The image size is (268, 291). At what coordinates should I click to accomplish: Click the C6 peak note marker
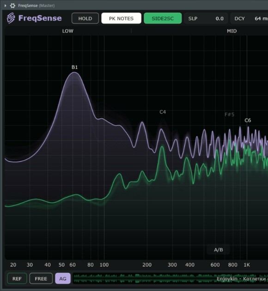pos(248,121)
